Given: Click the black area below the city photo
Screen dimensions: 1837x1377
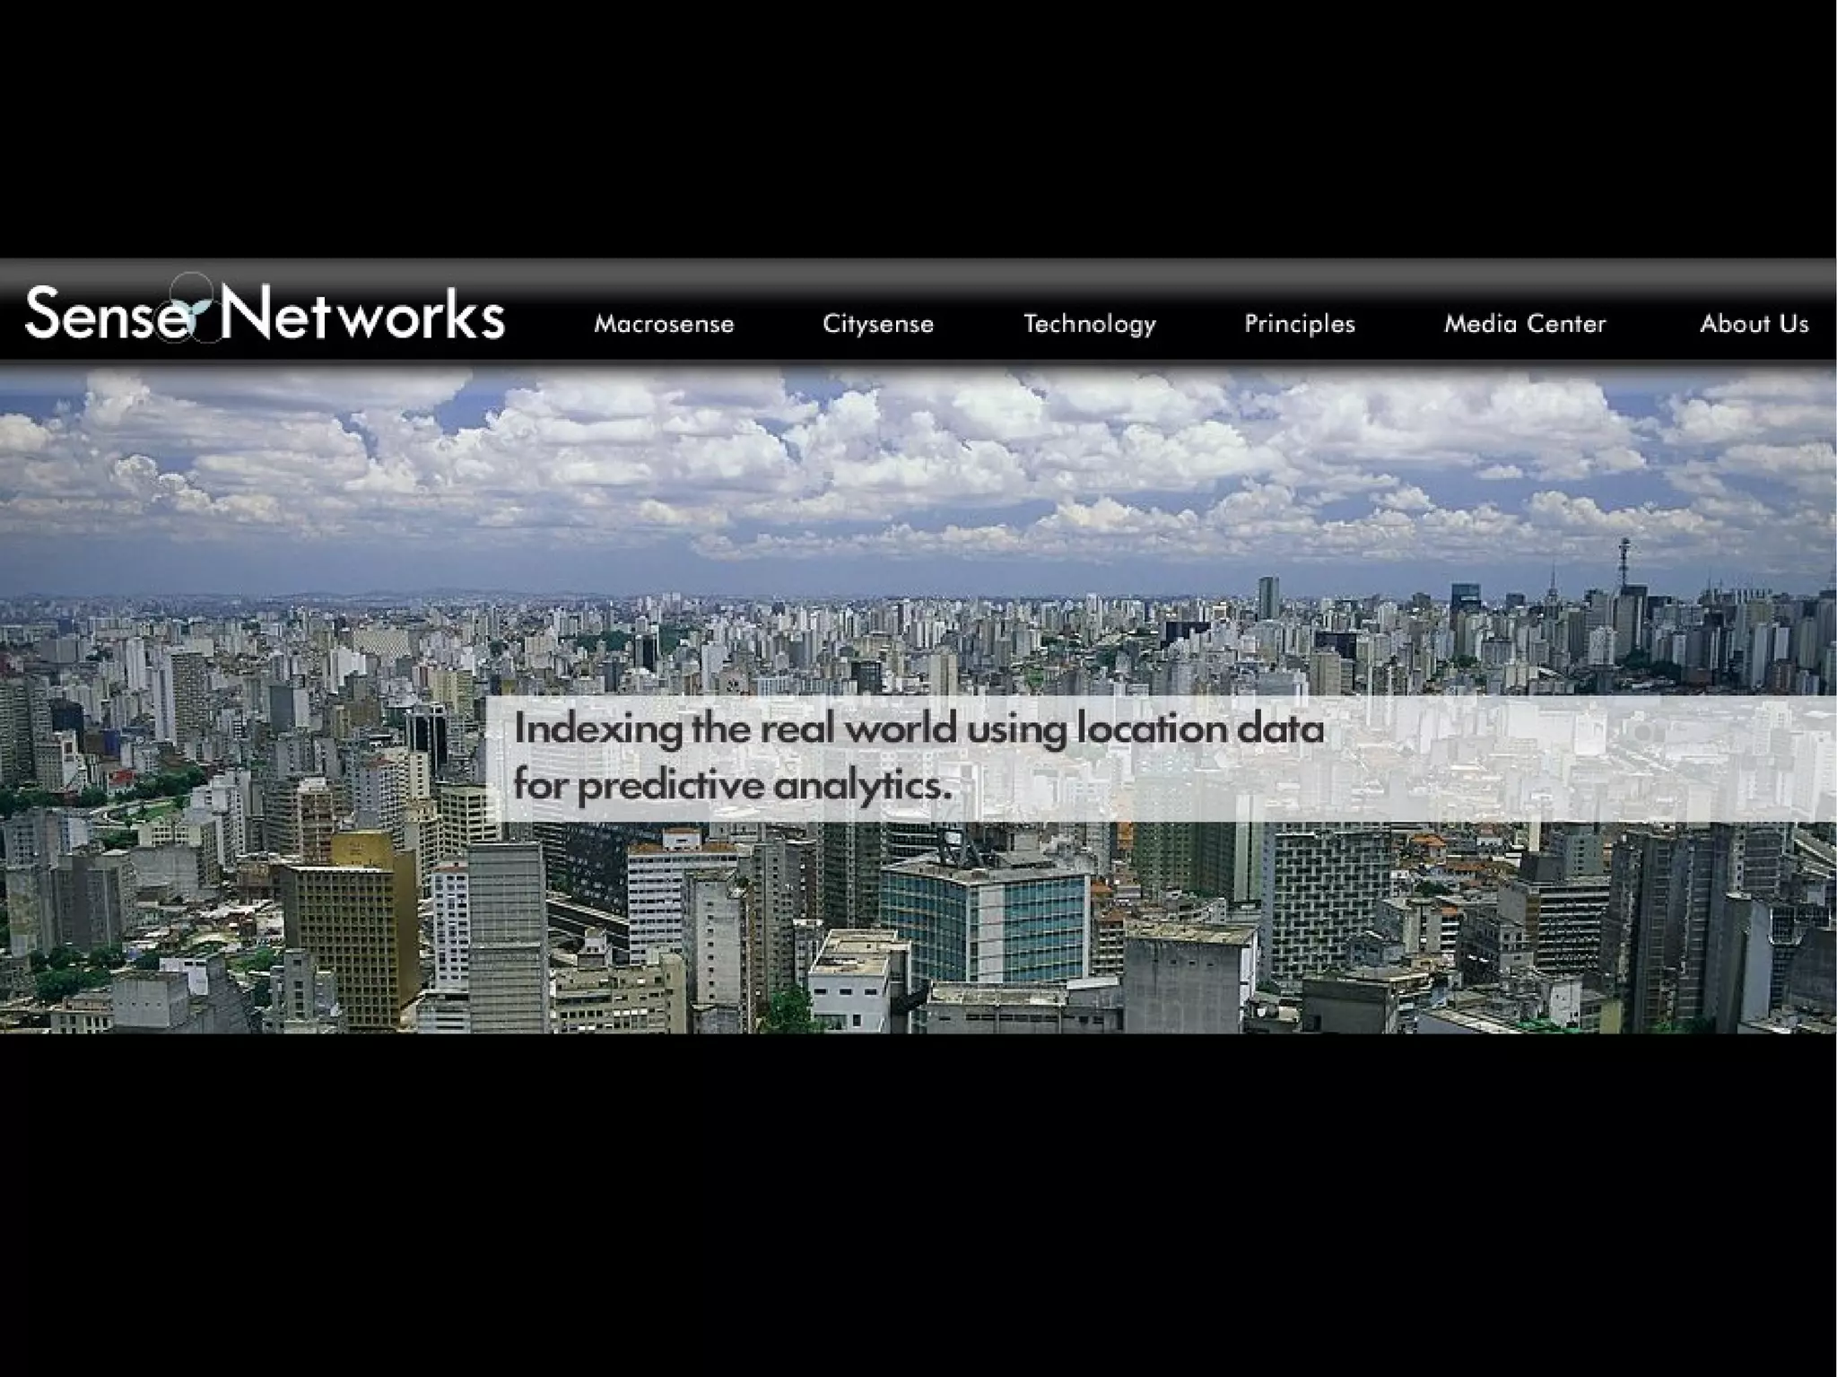Looking at the screenshot, I should click(x=918, y=1202).
